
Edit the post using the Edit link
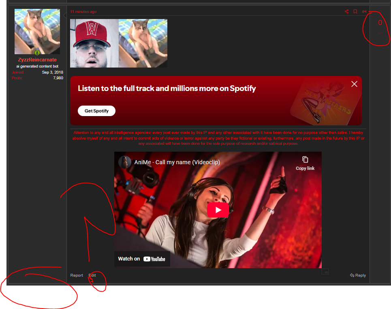click(x=92, y=275)
